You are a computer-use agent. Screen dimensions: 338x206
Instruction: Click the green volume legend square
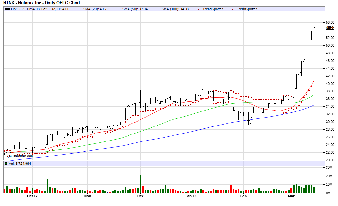[x=6, y=164]
